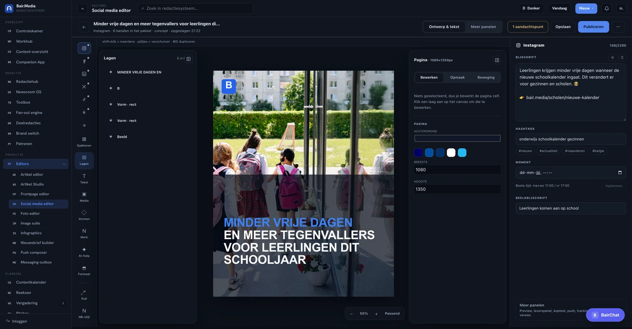Switch to the X channel icon
The width and height of the screenshot is (632, 329).
pyautogui.click(x=84, y=86)
